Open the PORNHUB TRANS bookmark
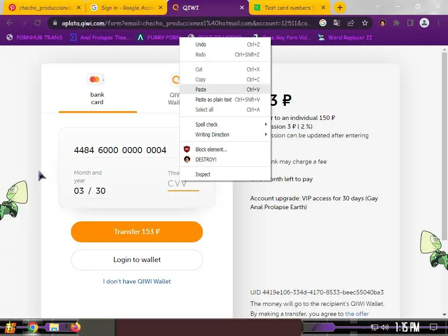The height and width of the screenshot is (336, 448). (34, 38)
